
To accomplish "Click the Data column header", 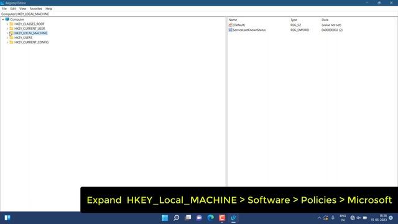I will (325, 20).
